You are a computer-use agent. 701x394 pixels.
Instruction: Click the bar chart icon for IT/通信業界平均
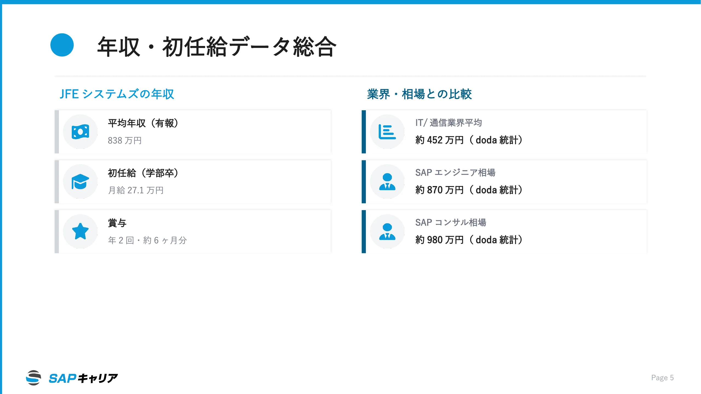pos(387,132)
